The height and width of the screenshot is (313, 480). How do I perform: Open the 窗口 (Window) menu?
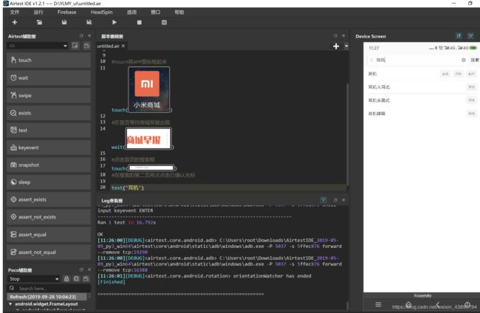156,13
